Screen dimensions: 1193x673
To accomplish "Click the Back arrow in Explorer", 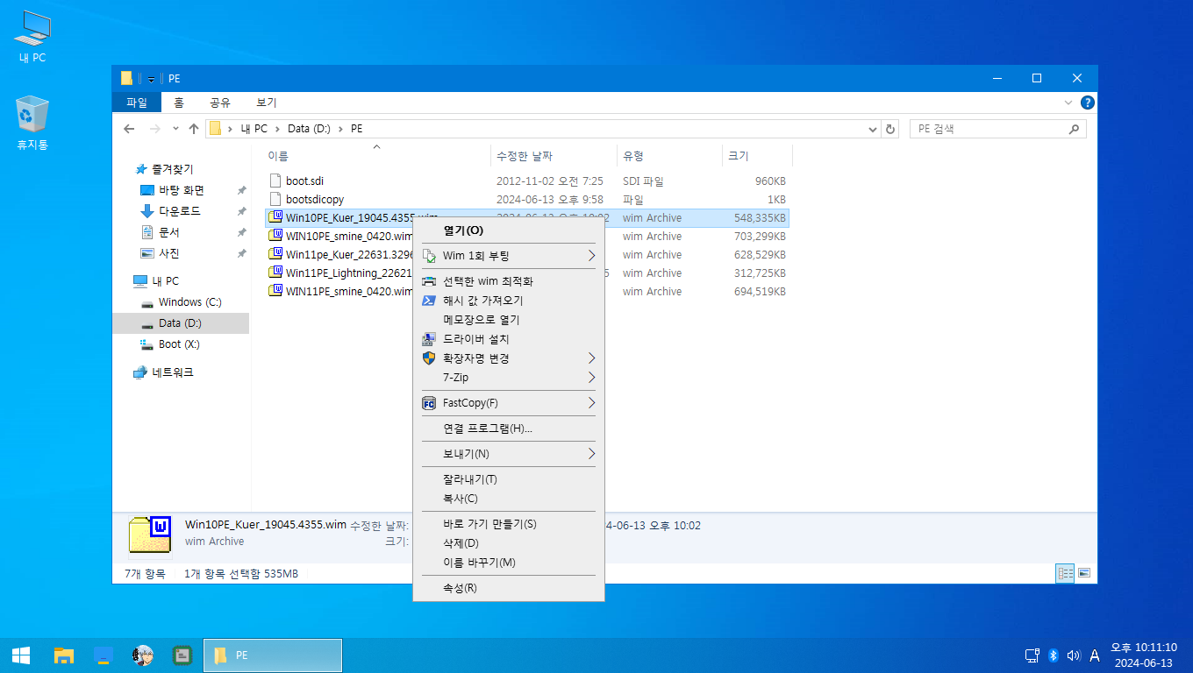I will [x=129, y=129].
